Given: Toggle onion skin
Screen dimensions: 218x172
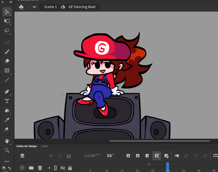Looking at the screenshot, I should 177,156.
